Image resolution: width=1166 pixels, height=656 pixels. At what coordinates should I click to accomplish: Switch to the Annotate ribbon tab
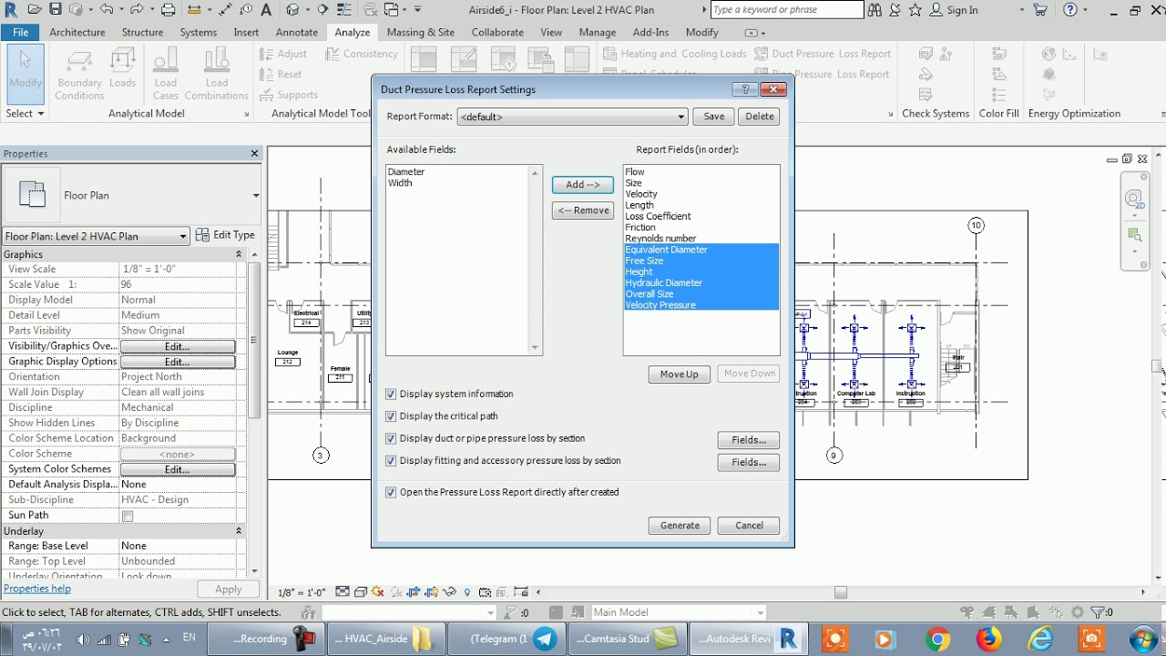coord(297,32)
